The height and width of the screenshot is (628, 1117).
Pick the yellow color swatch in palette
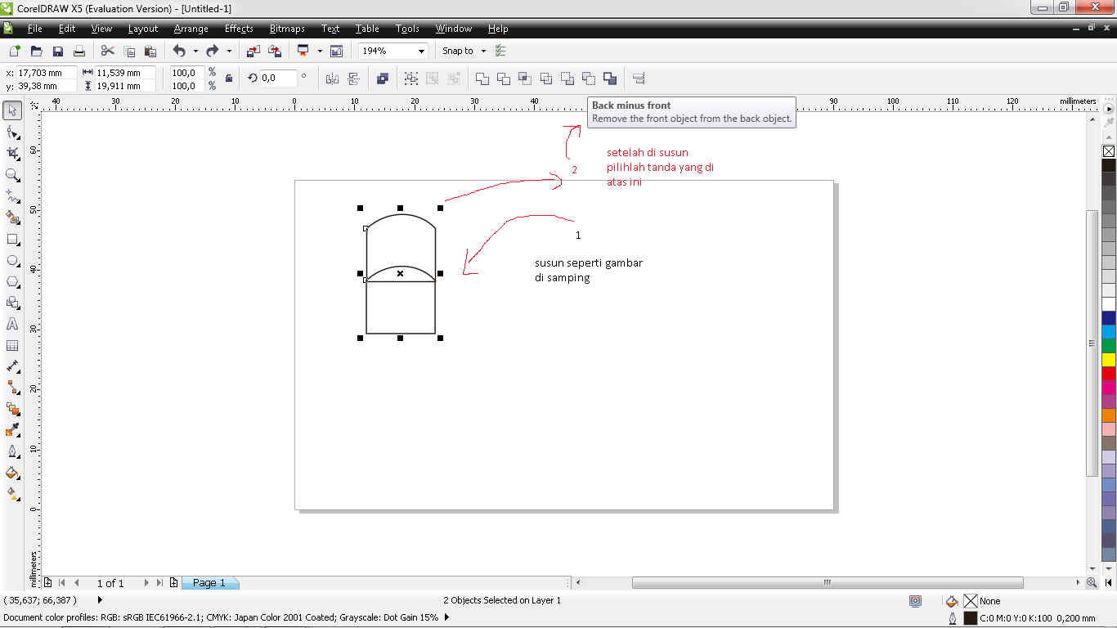coord(1109,360)
